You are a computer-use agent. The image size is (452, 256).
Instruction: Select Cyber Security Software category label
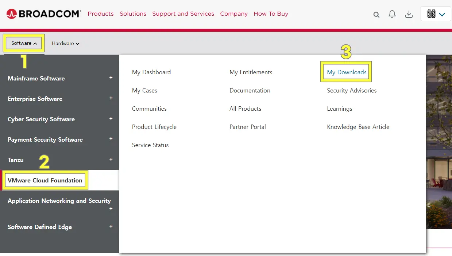41,119
